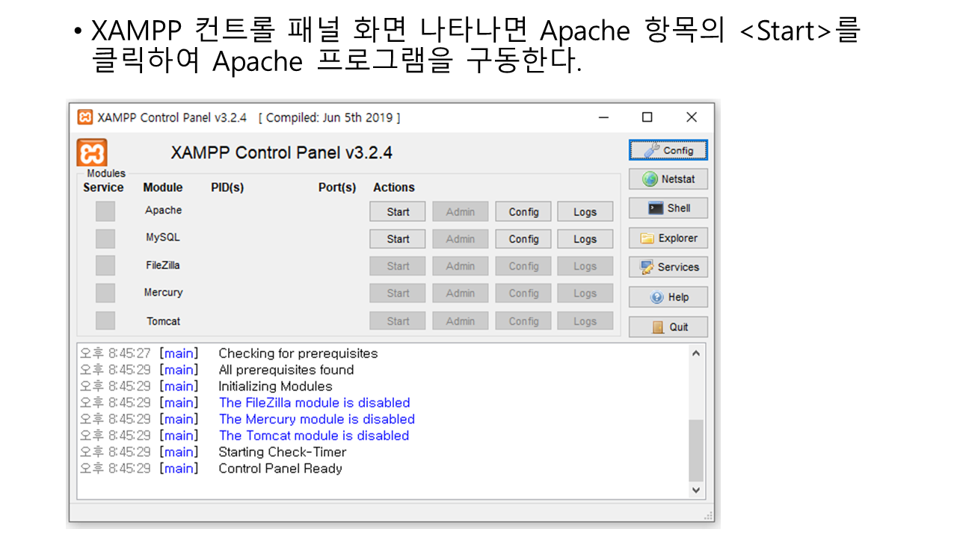The height and width of the screenshot is (538, 957).
Task: Open Explorer with the folder icon button
Action: [668, 238]
